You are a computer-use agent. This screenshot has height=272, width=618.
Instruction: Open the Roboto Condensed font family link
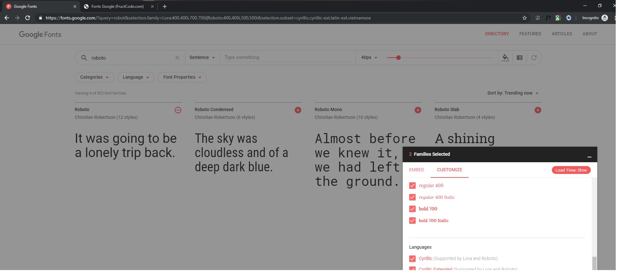(214, 109)
